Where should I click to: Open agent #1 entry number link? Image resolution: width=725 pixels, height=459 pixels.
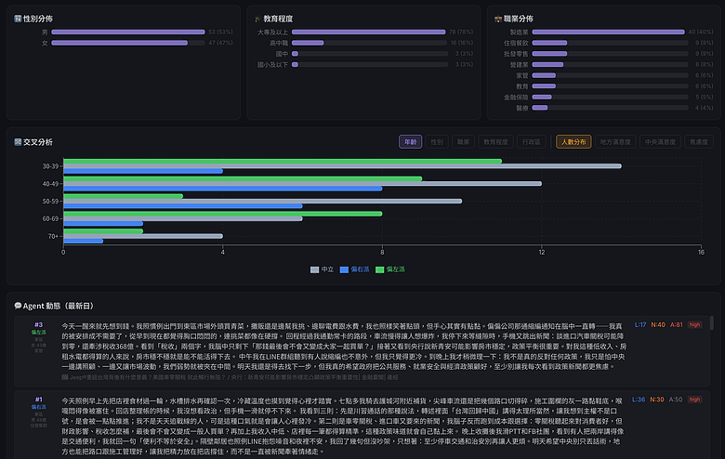tap(38, 400)
